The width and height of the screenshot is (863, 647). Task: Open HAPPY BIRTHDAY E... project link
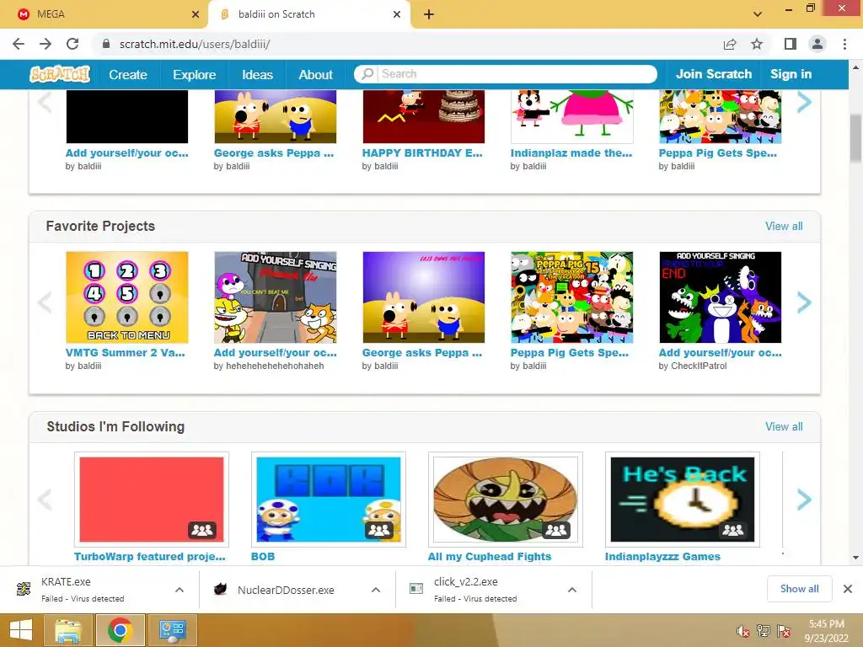(x=422, y=153)
